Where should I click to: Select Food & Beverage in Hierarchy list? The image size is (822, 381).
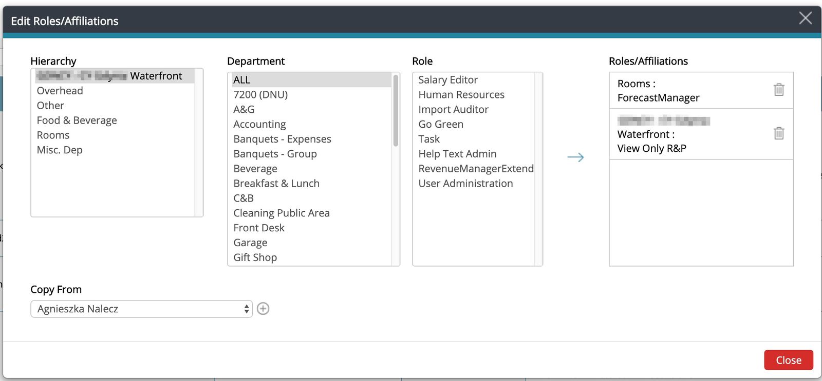pyautogui.click(x=77, y=121)
